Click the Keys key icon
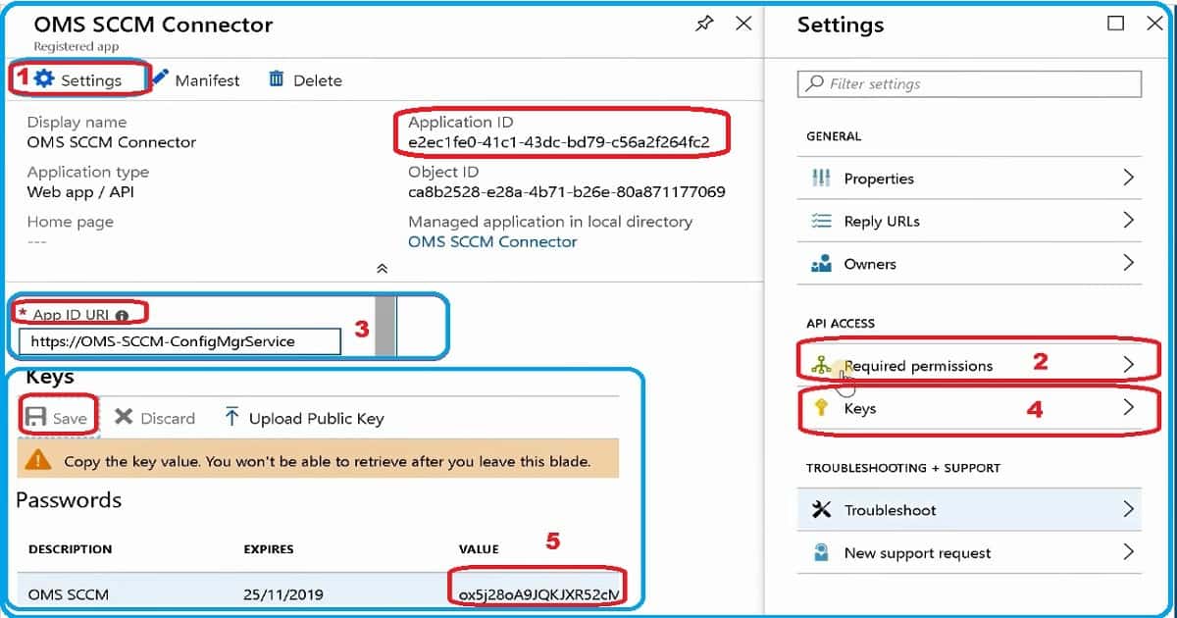Image resolution: width=1177 pixels, height=618 pixels. pos(821,408)
